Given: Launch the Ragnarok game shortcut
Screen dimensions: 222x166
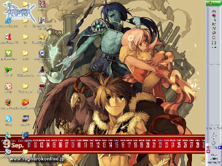Looking at the screenshot, I should tap(42, 6).
